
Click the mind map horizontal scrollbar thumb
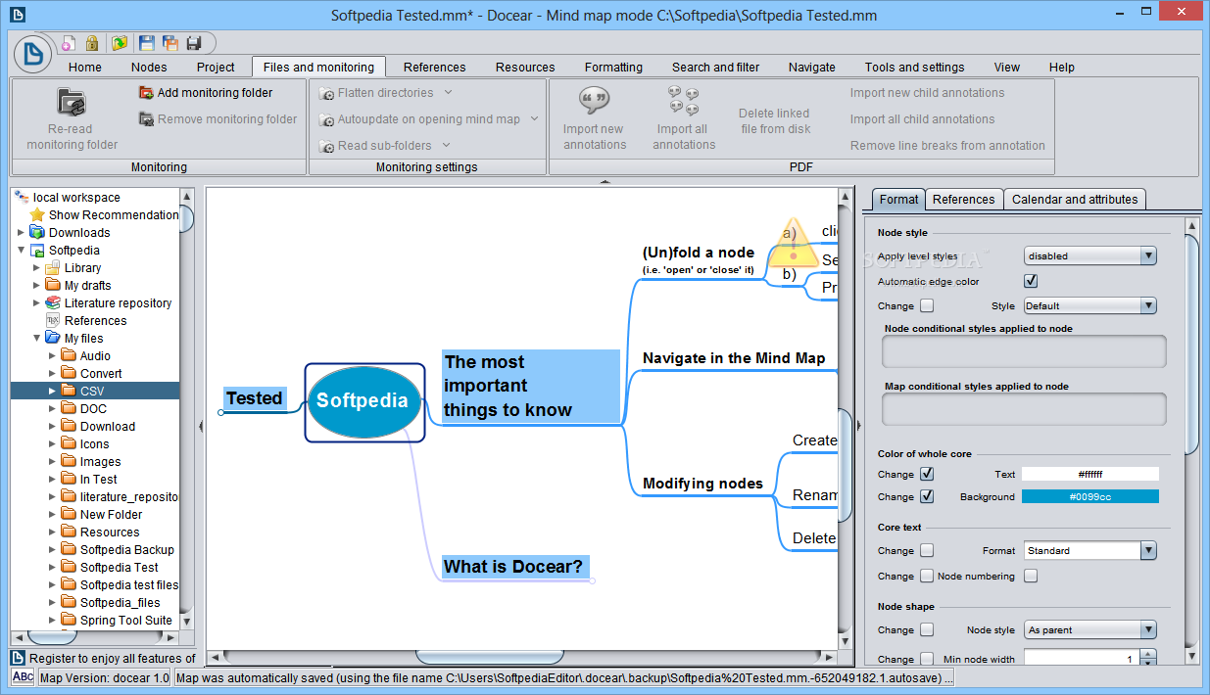[490, 657]
